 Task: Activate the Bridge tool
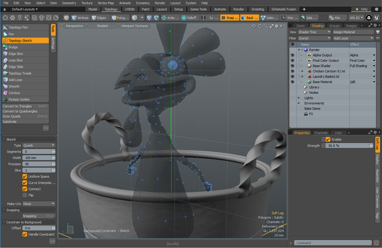click(13, 47)
